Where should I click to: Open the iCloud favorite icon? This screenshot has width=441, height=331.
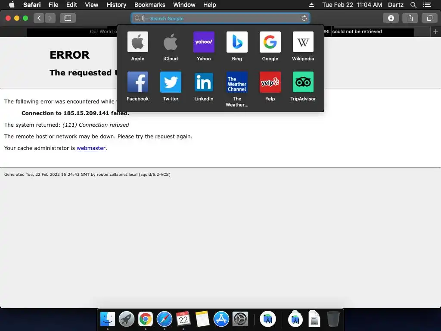(x=171, y=42)
